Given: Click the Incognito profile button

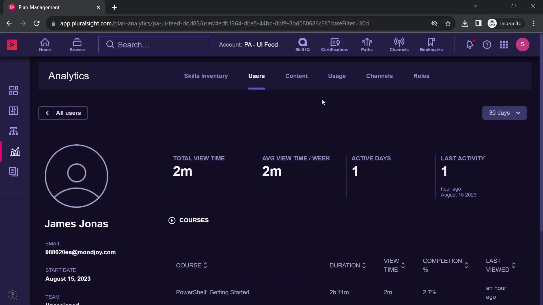Looking at the screenshot, I should click(x=506, y=23).
